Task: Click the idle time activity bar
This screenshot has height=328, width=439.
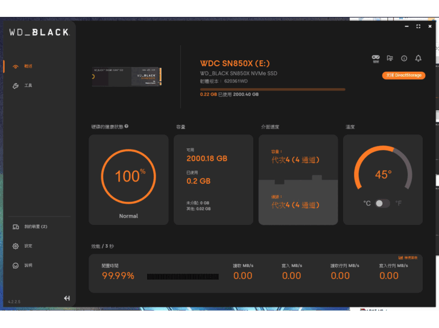Action: (183, 277)
